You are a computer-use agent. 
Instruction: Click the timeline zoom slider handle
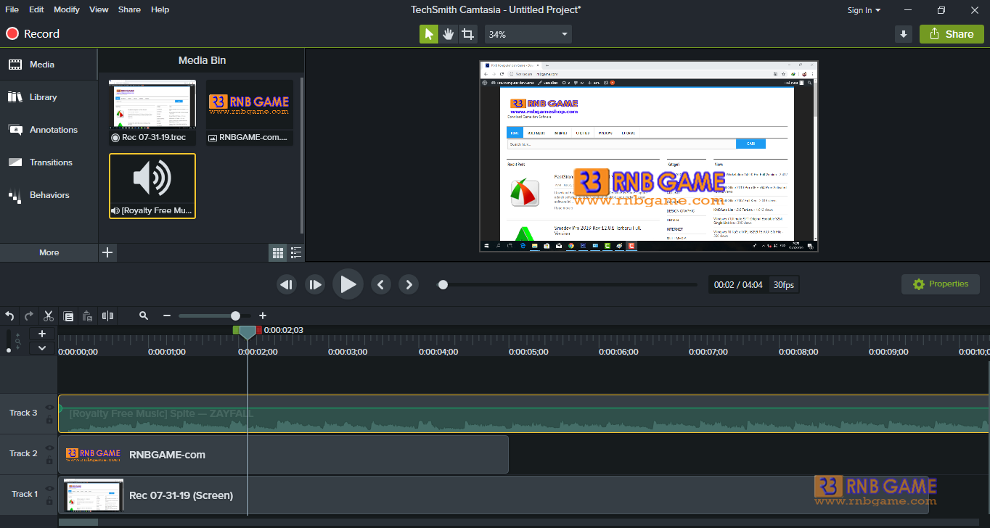[x=235, y=315]
